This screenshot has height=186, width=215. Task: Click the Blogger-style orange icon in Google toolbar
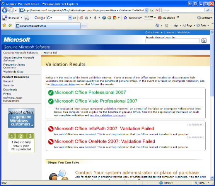[x=114, y=18]
